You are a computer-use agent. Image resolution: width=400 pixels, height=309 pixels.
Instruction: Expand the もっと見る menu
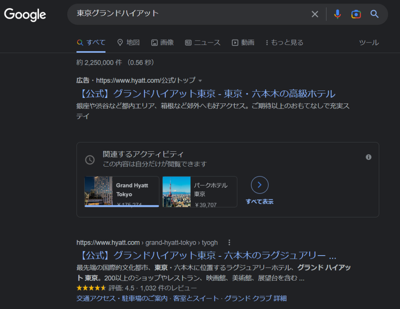pos(284,43)
